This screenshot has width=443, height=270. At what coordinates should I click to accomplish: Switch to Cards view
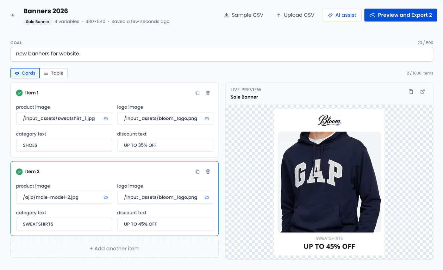coord(25,73)
